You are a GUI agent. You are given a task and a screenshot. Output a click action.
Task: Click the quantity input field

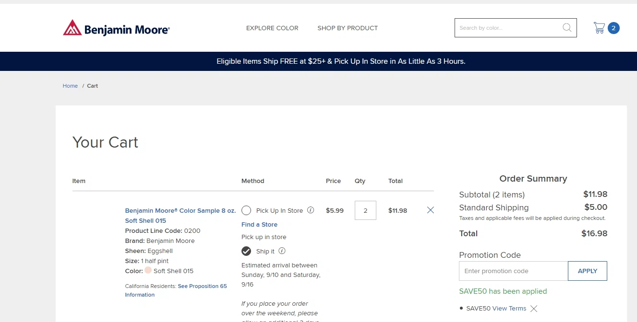coord(365,210)
